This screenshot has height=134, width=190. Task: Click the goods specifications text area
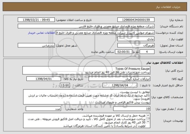[x=87, y=97]
